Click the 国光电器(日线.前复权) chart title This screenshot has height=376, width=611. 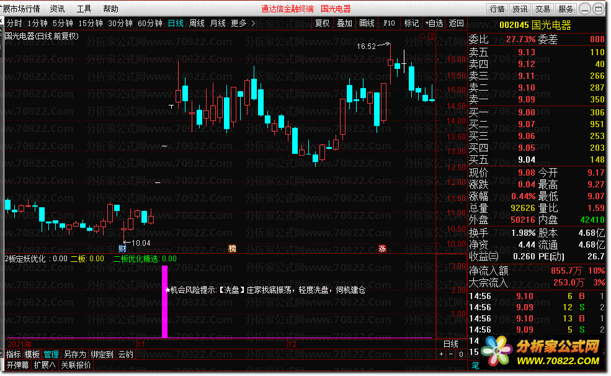[42, 36]
